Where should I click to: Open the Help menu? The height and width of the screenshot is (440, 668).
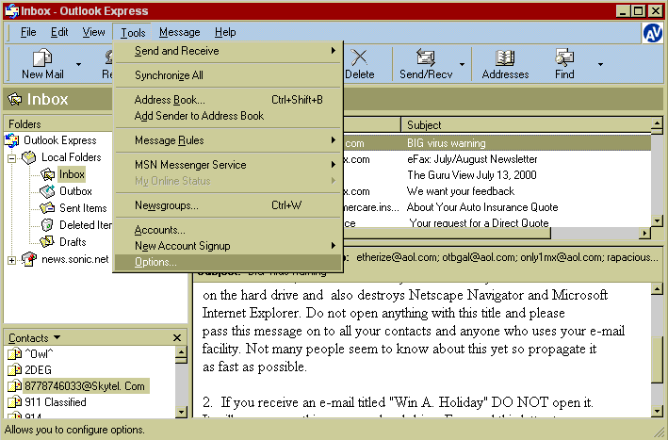click(x=225, y=32)
